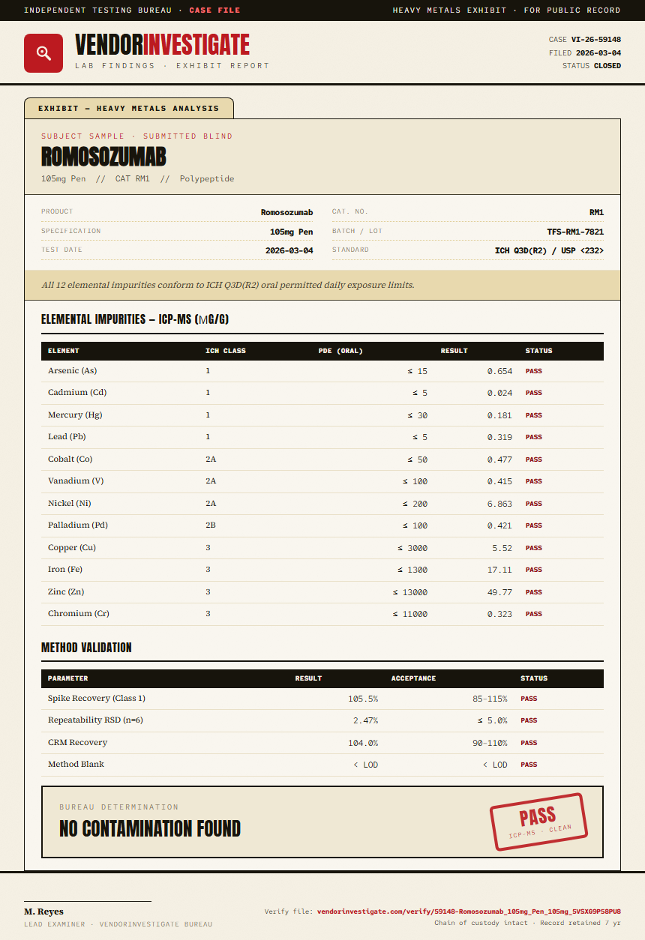Click the batch lot TFS-RM1-7821 value
This screenshot has width=645, height=940.
575,232
